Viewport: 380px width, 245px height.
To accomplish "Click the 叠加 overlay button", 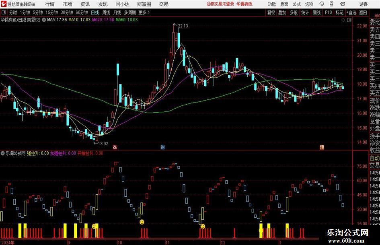I will point(282,12).
